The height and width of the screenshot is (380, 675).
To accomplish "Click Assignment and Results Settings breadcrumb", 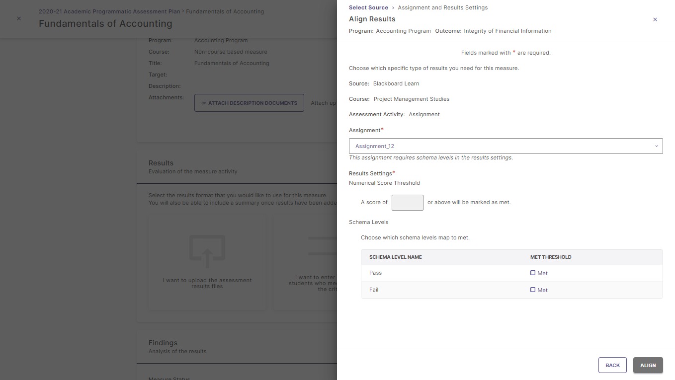I will pyautogui.click(x=442, y=7).
